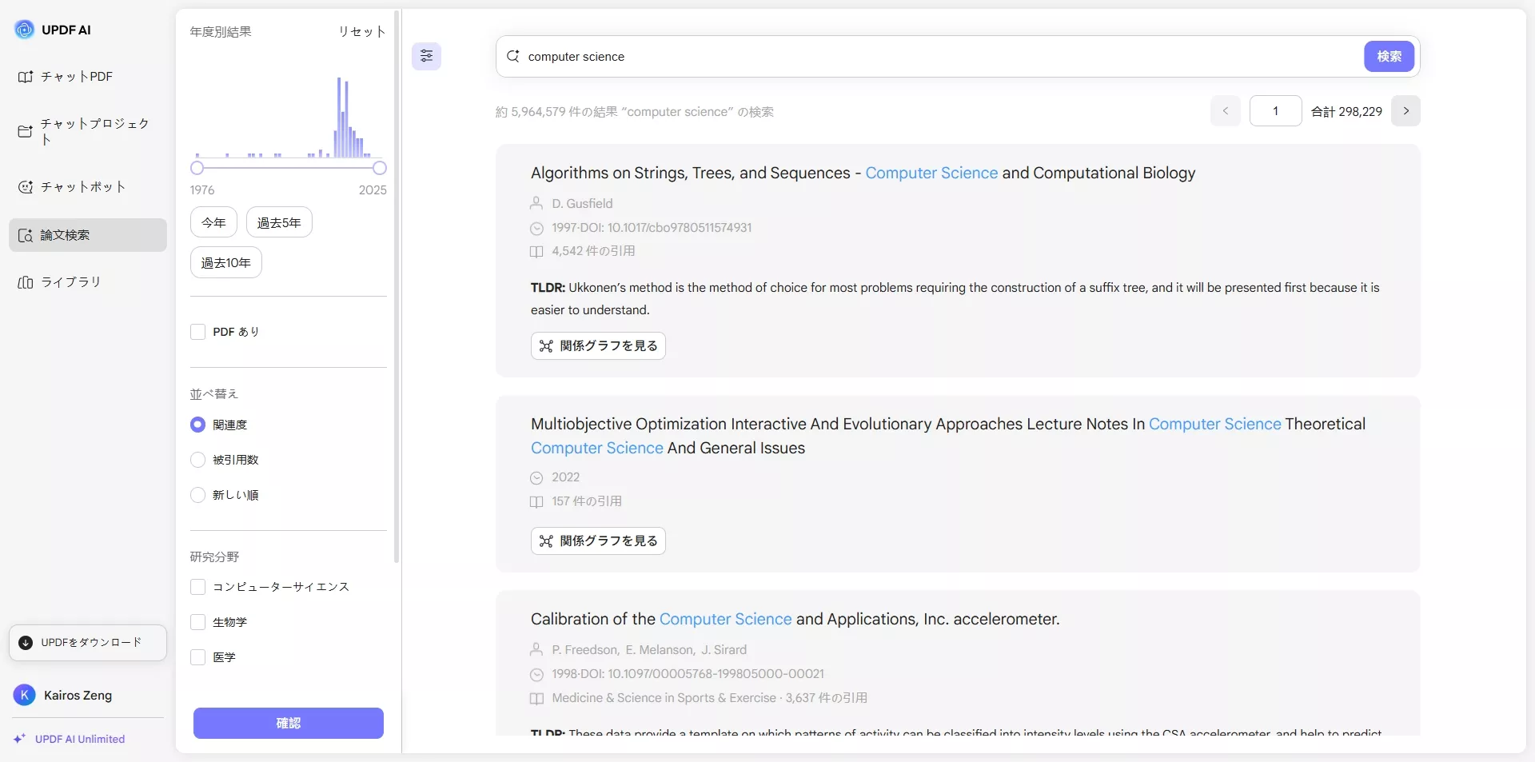The width and height of the screenshot is (1535, 762).
Task: View 関係グラフ for the Algorithms on Strings paper
Action: pyautogui.click(x=598, y=346)
